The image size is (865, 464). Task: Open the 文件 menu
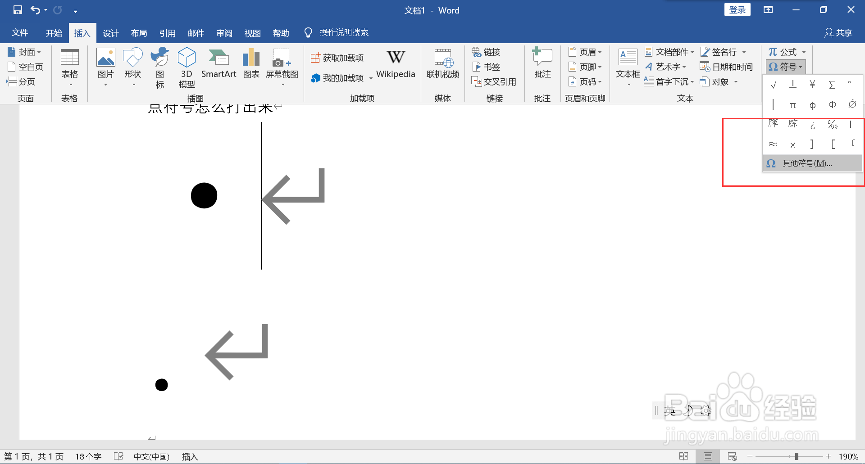pyautogui.click(x=19, y=32)
